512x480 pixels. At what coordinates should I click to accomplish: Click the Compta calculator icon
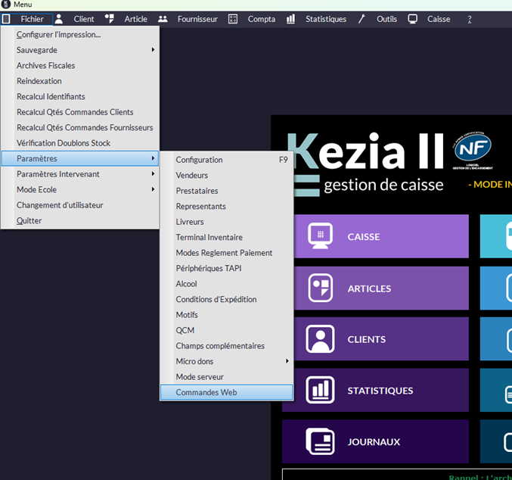pos(233,19)
